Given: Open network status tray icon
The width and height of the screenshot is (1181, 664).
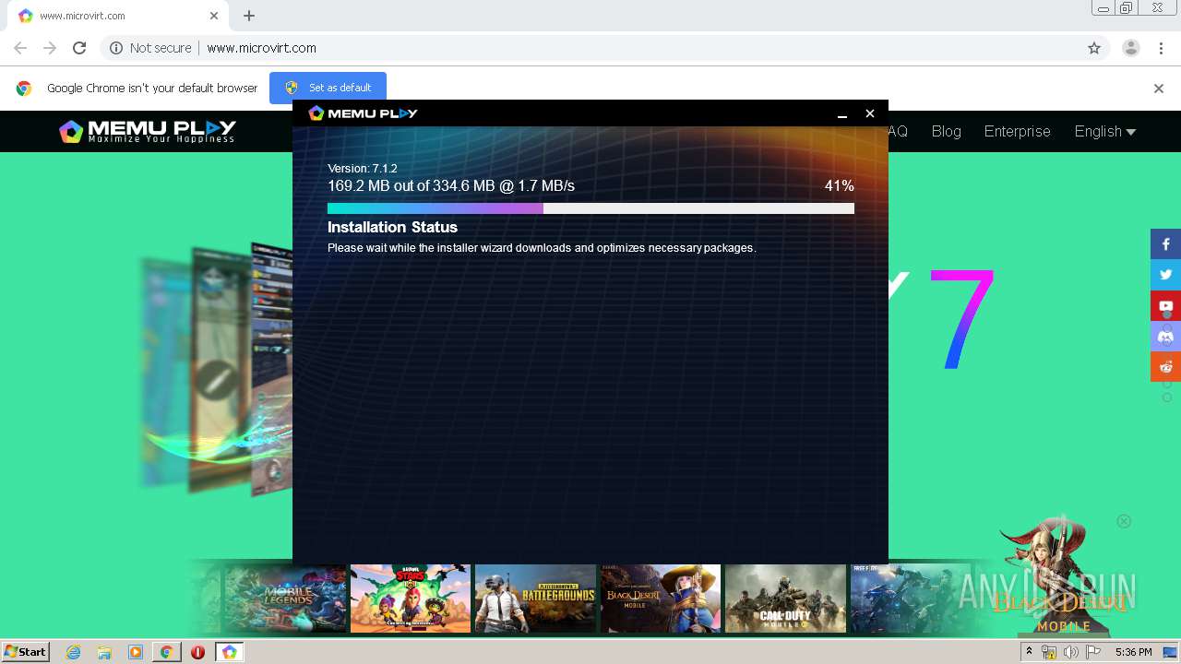Looking at the screenshot, I should 1049,652.
